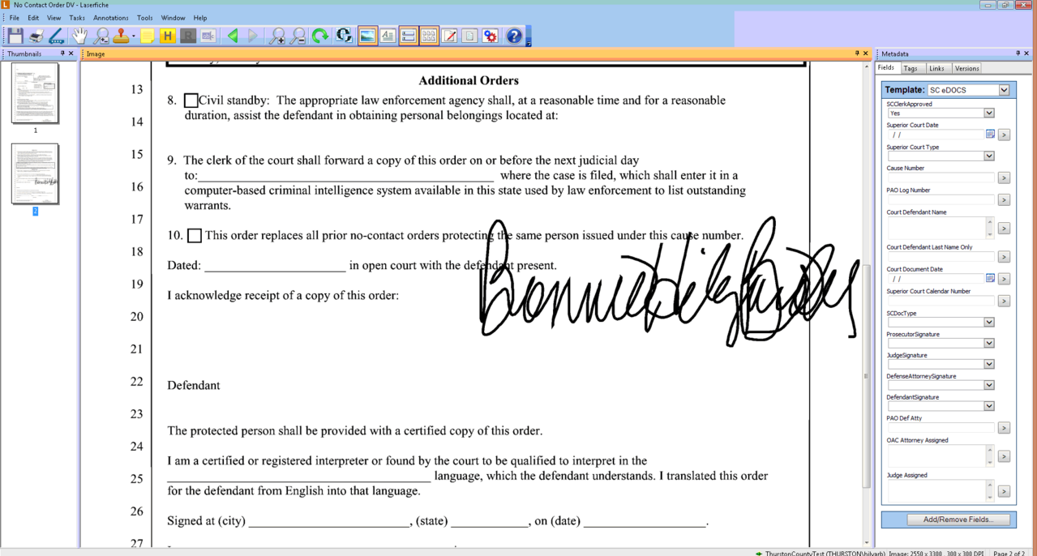Open the Tasks menu
Screen dimensions: 1037x556
[x=77, y=18]
